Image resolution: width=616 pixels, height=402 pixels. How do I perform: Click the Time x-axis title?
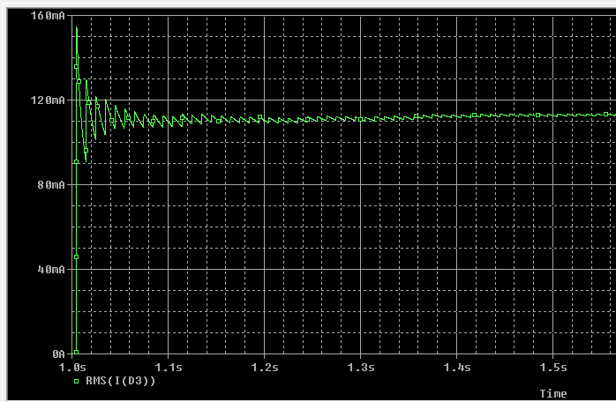(552, 393)
